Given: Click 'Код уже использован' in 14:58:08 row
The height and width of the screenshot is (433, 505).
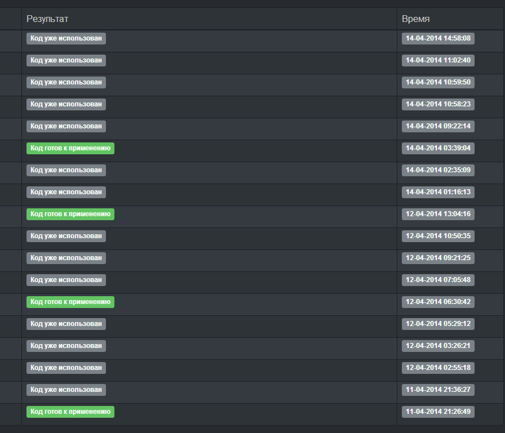Looking at the screenshot, I should tap(66, 39).
